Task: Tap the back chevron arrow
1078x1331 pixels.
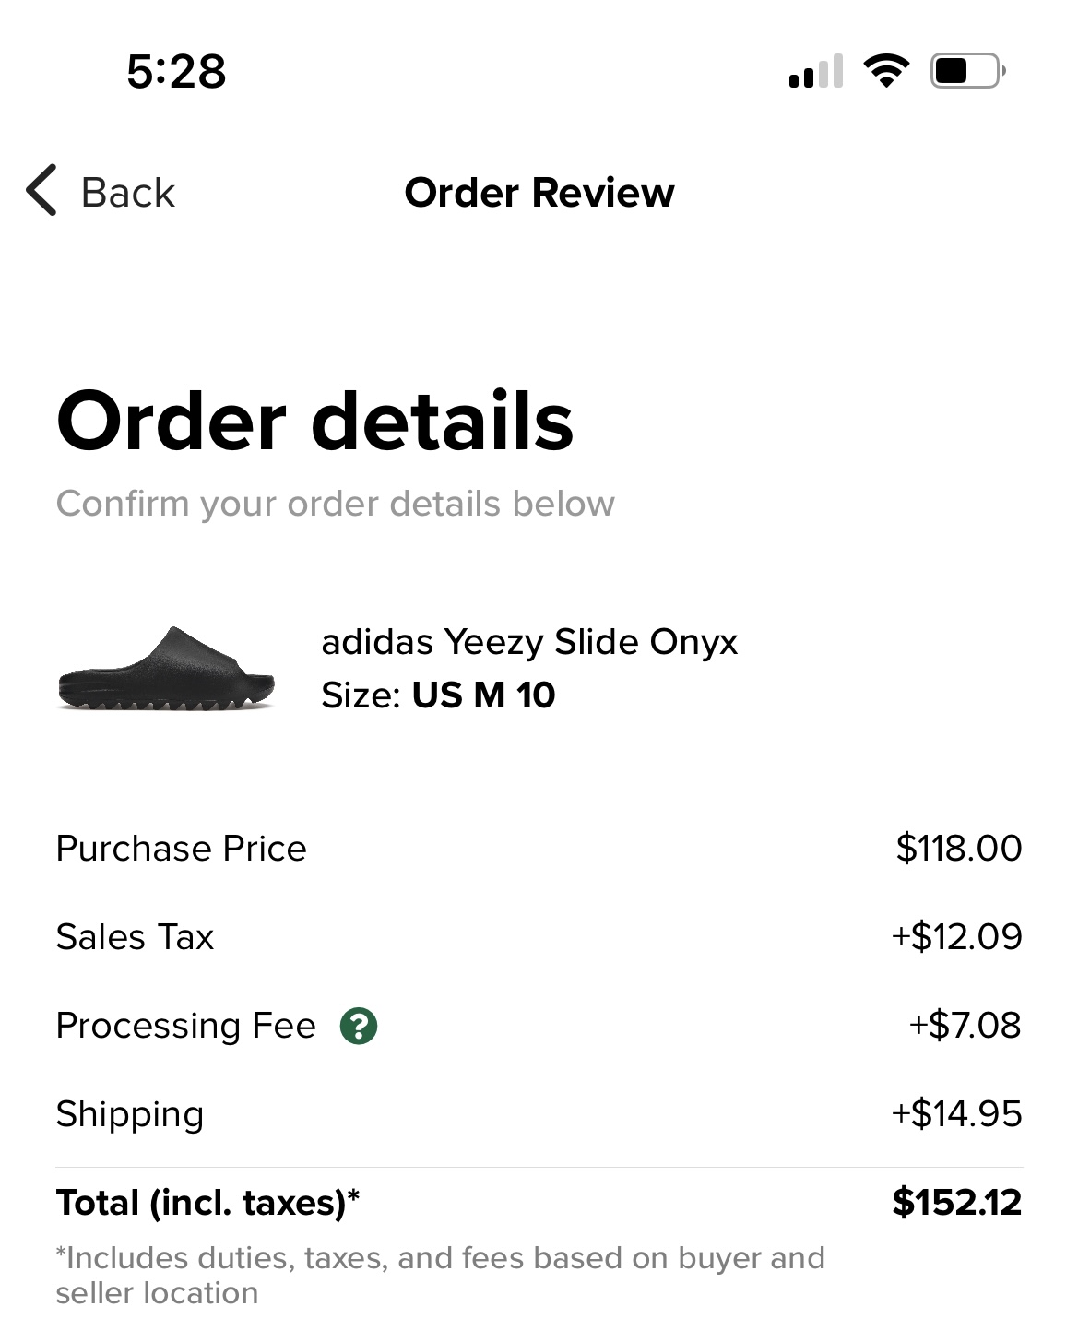Action: pyautogui.click(x=41, y=191)
